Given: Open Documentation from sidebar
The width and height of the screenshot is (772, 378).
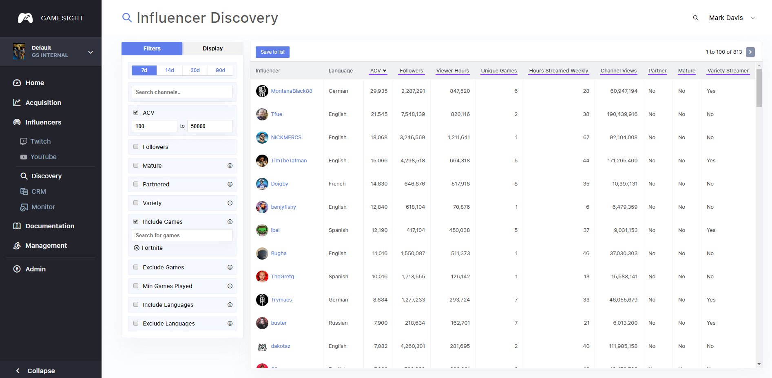Looking at the screenshot, I should pos(44,226).
